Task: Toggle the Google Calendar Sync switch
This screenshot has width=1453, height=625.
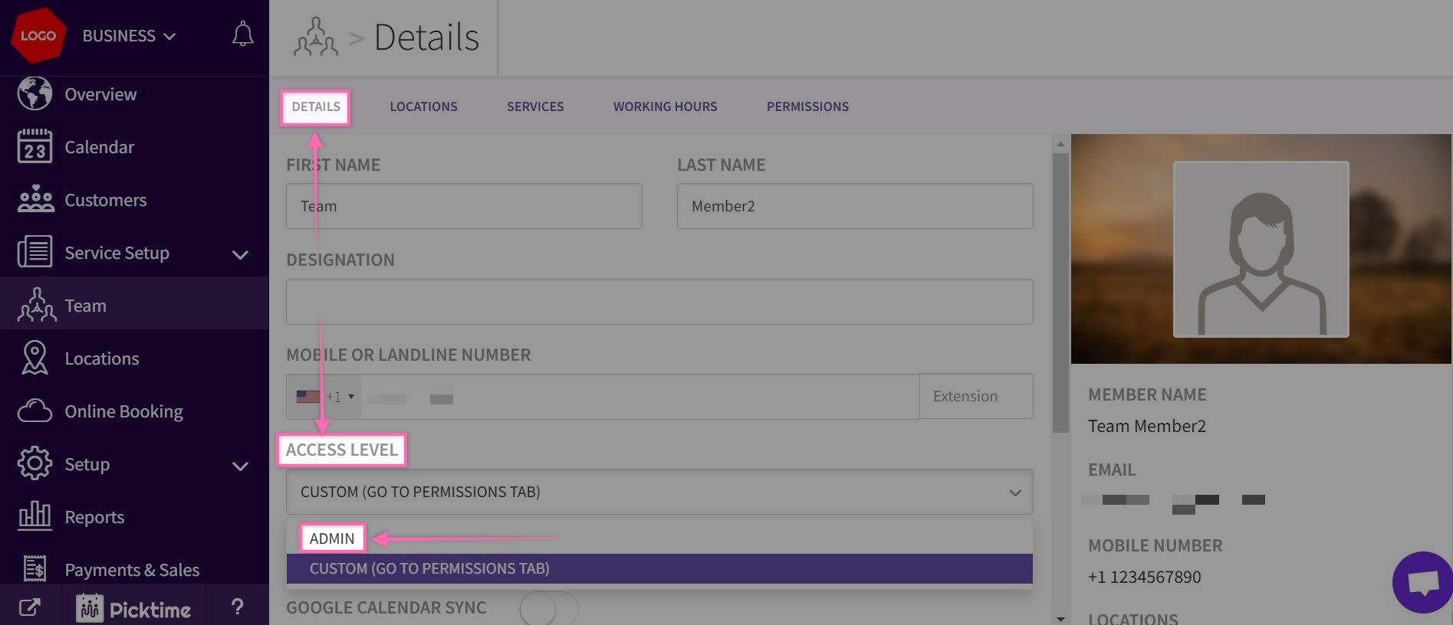Action: click(x=548, y=609)
